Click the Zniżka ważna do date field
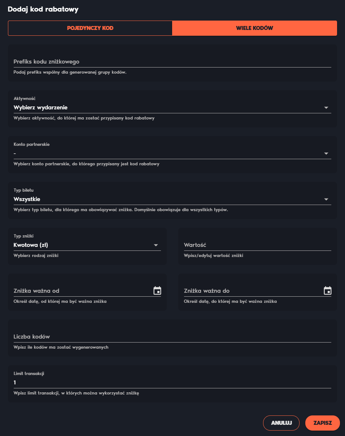Screen dimensions: 345x436 [x=253, y=291]
